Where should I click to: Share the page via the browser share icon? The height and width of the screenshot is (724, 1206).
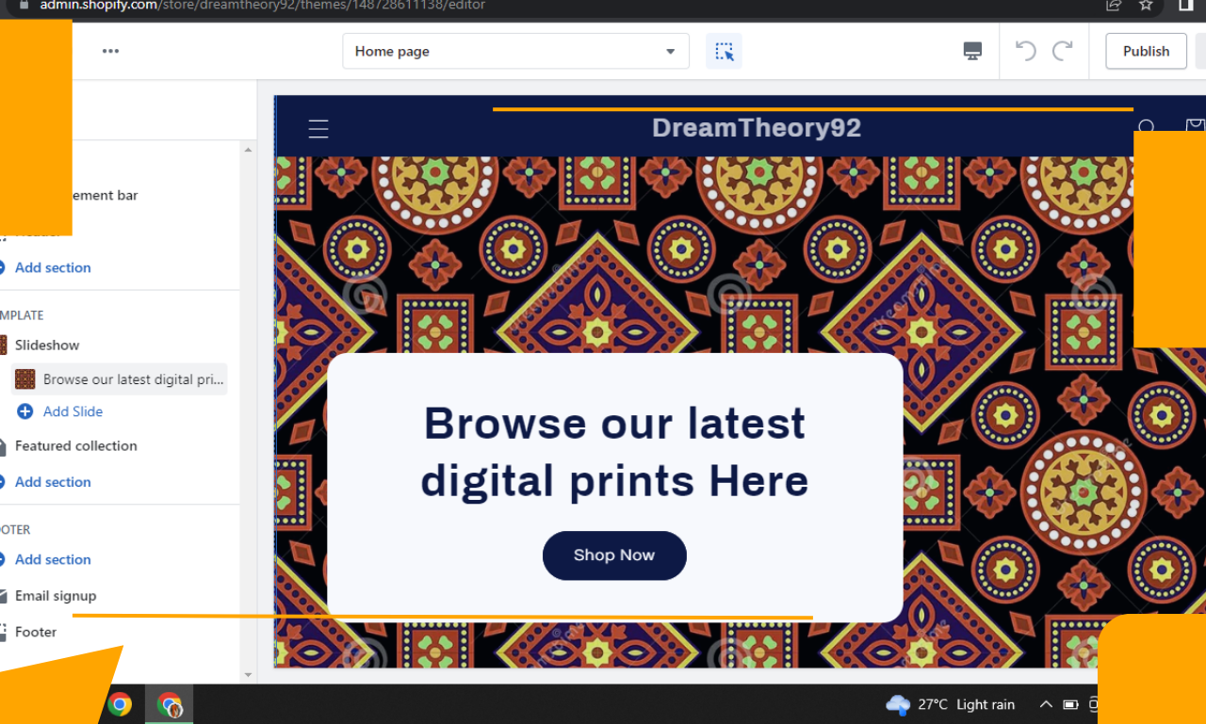tap(1113, 6)
